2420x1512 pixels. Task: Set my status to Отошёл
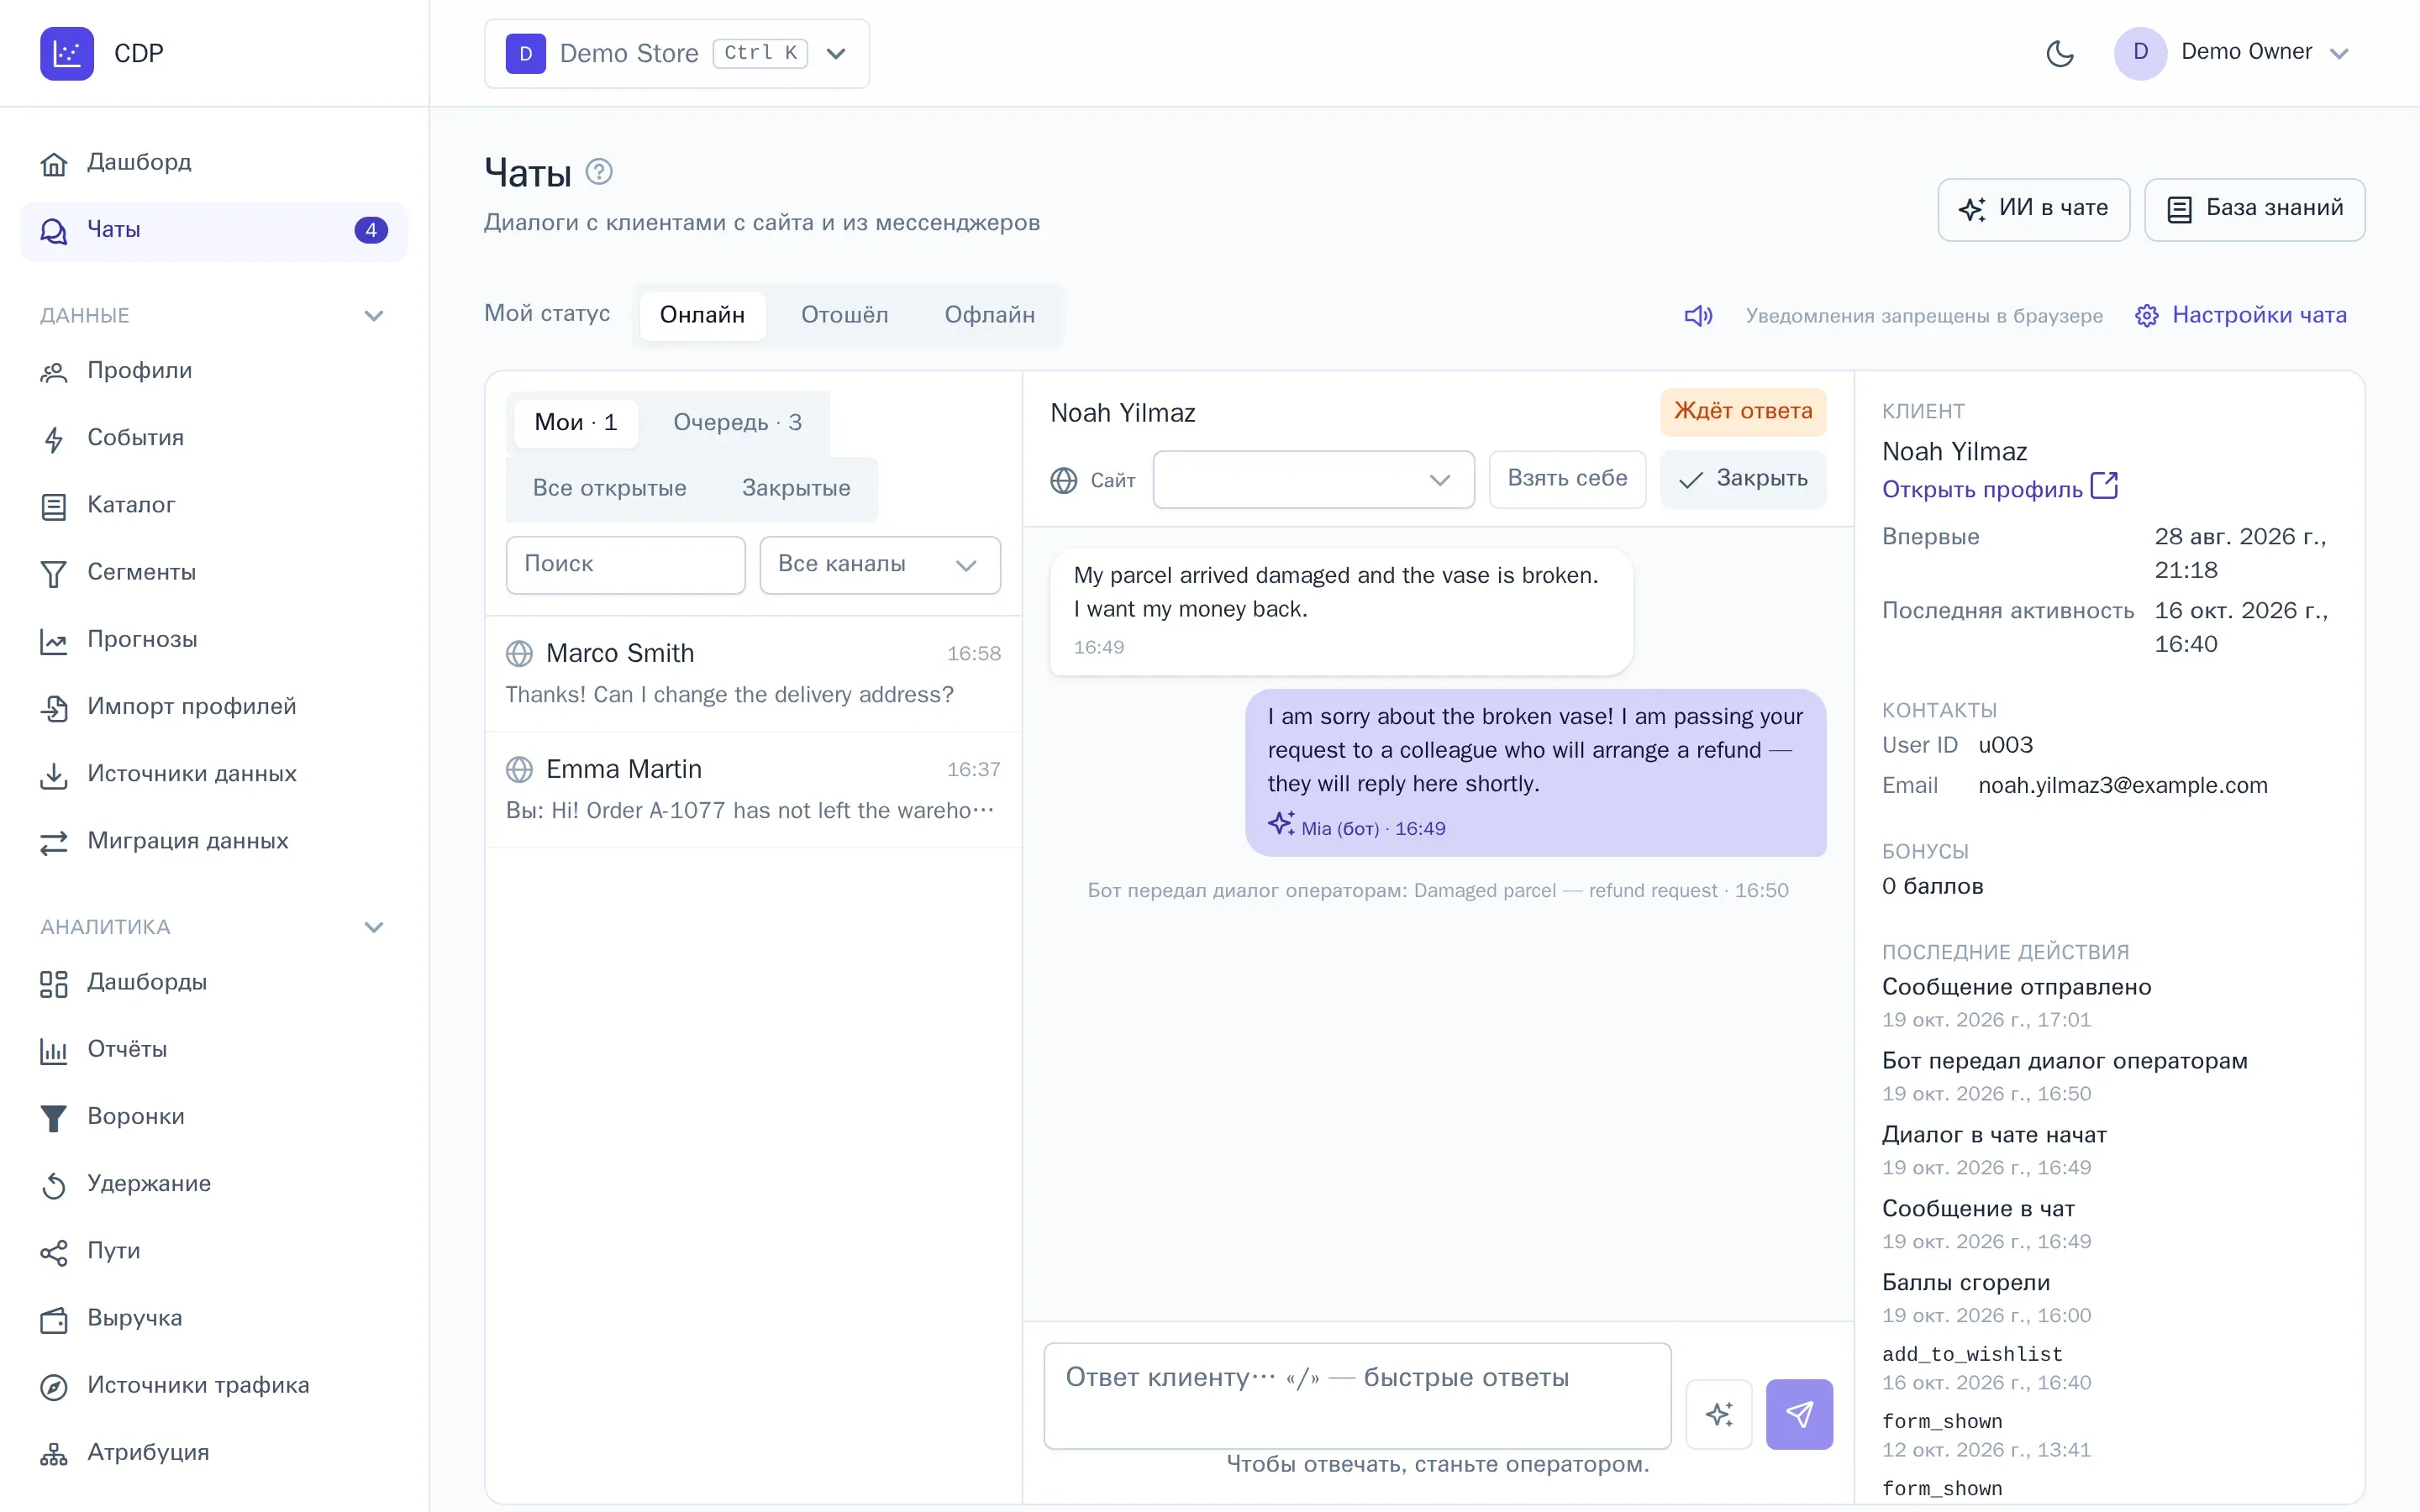(x=844, y=315)
